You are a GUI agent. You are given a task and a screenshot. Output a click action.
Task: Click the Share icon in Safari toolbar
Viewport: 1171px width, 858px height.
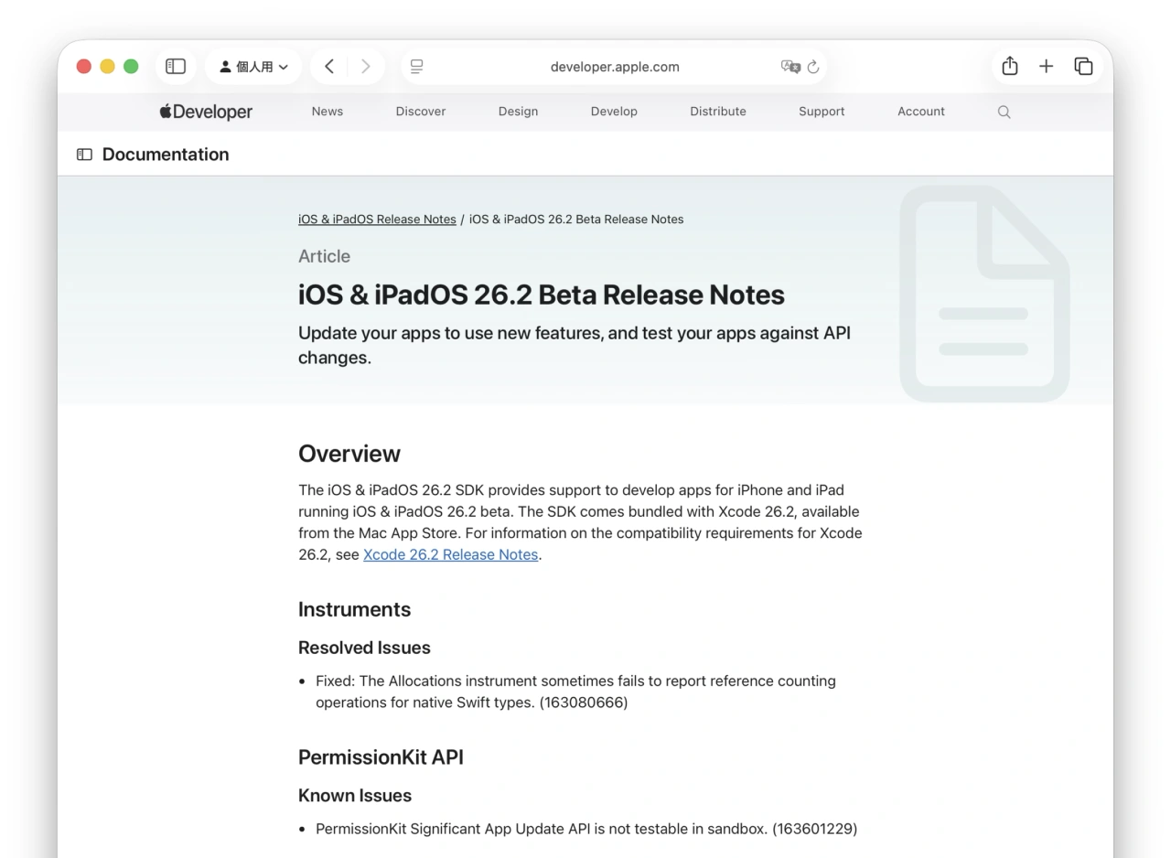point(1009,66)
